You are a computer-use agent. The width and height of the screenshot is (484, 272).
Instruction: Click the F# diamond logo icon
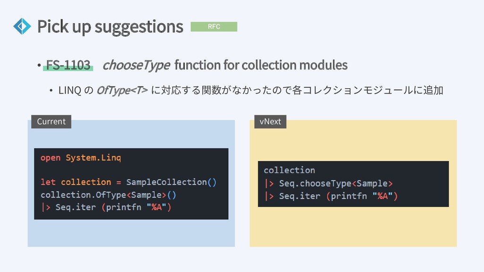(x=22, y=26)
